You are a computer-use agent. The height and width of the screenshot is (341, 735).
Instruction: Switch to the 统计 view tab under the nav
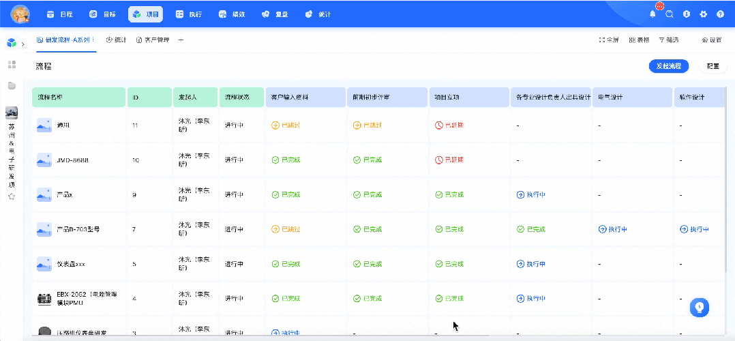click(116, 40)
